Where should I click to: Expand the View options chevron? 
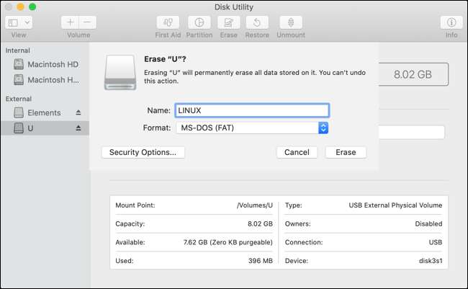pyautogui.click(x=27, y=23)
